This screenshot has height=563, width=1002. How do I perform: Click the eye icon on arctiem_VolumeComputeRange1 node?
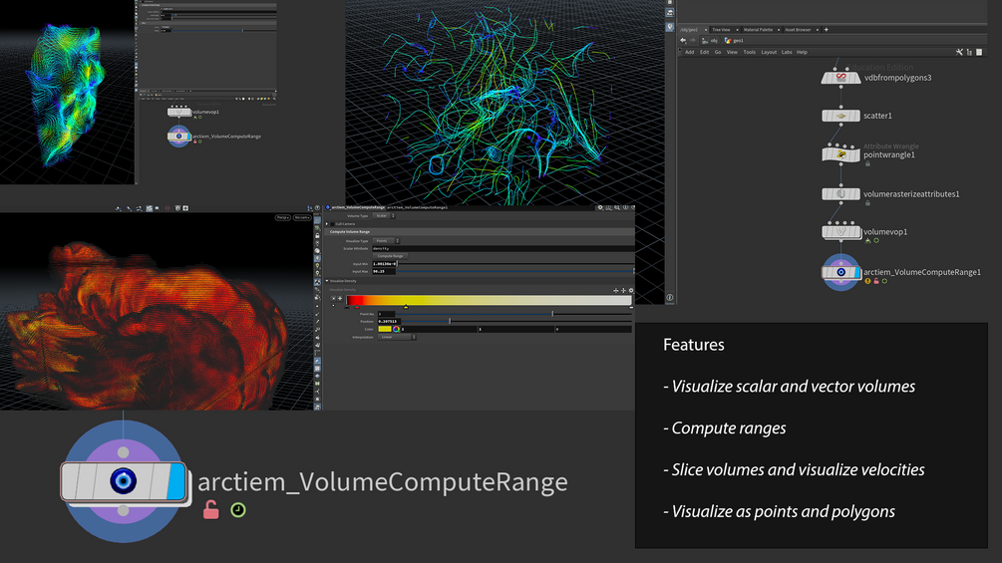coord(840,273)
